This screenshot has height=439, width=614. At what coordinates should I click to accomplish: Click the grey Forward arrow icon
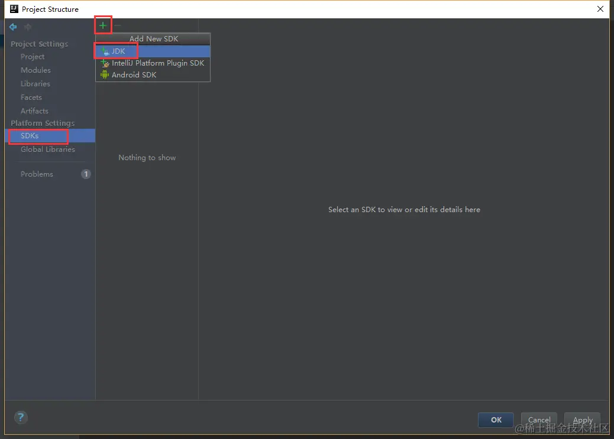27,27
